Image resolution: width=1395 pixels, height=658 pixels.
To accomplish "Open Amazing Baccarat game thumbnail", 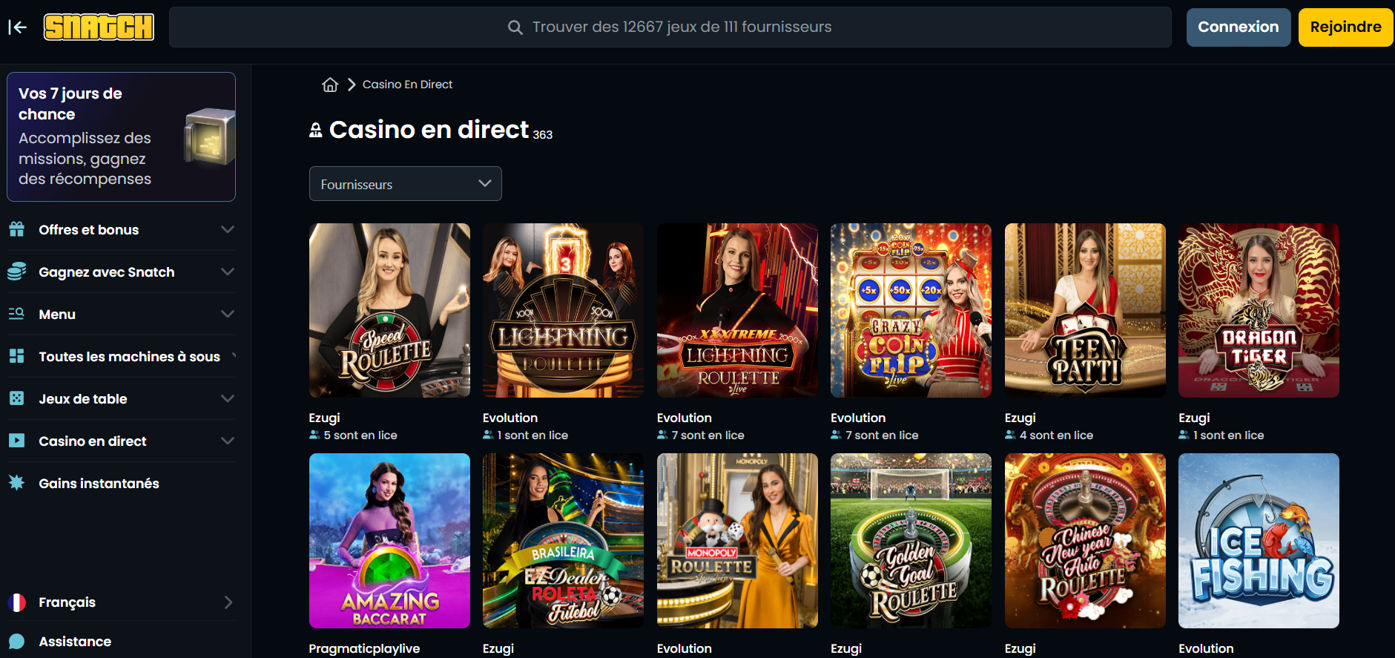I will click(x=389, y=541).
